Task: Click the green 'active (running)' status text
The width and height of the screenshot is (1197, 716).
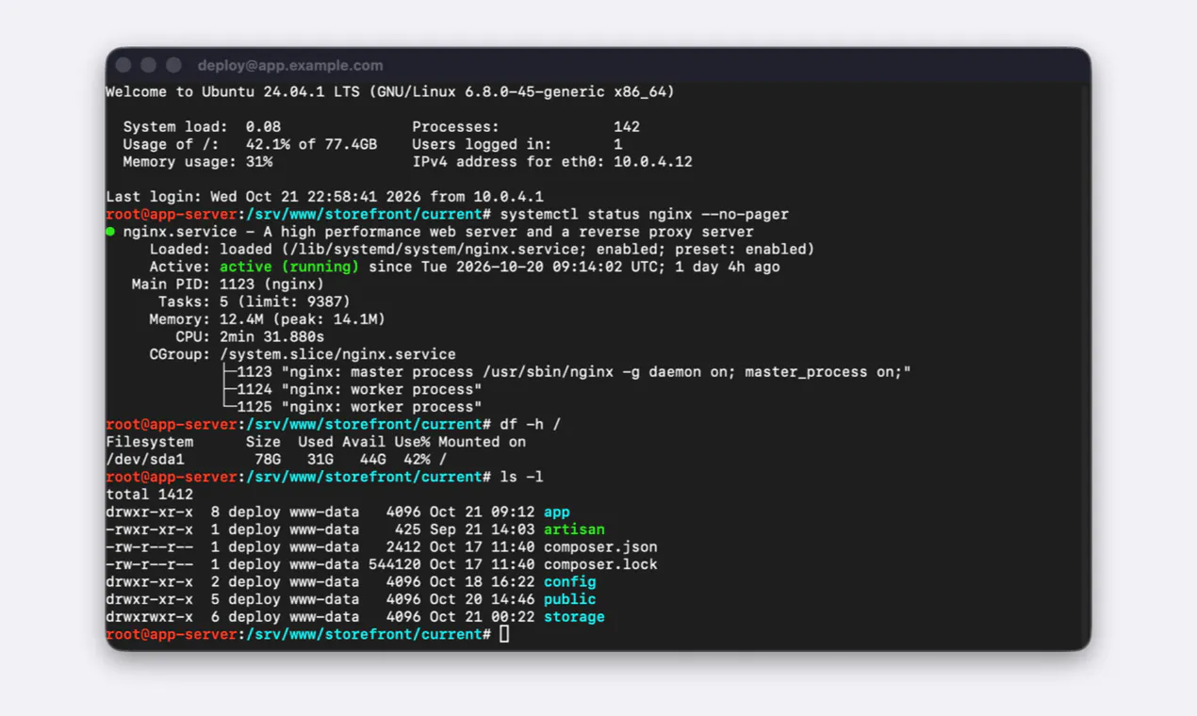Action: click(289, 267)
